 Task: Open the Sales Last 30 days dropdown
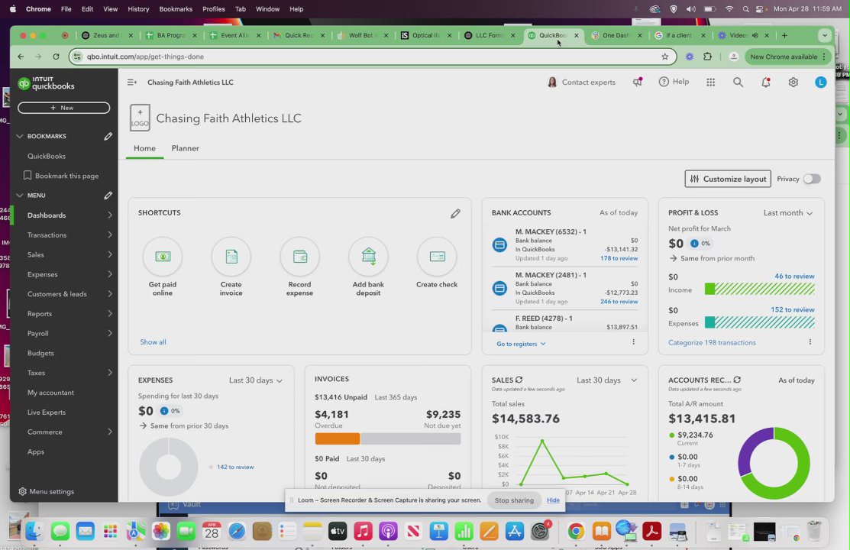(x=606, y=380)
